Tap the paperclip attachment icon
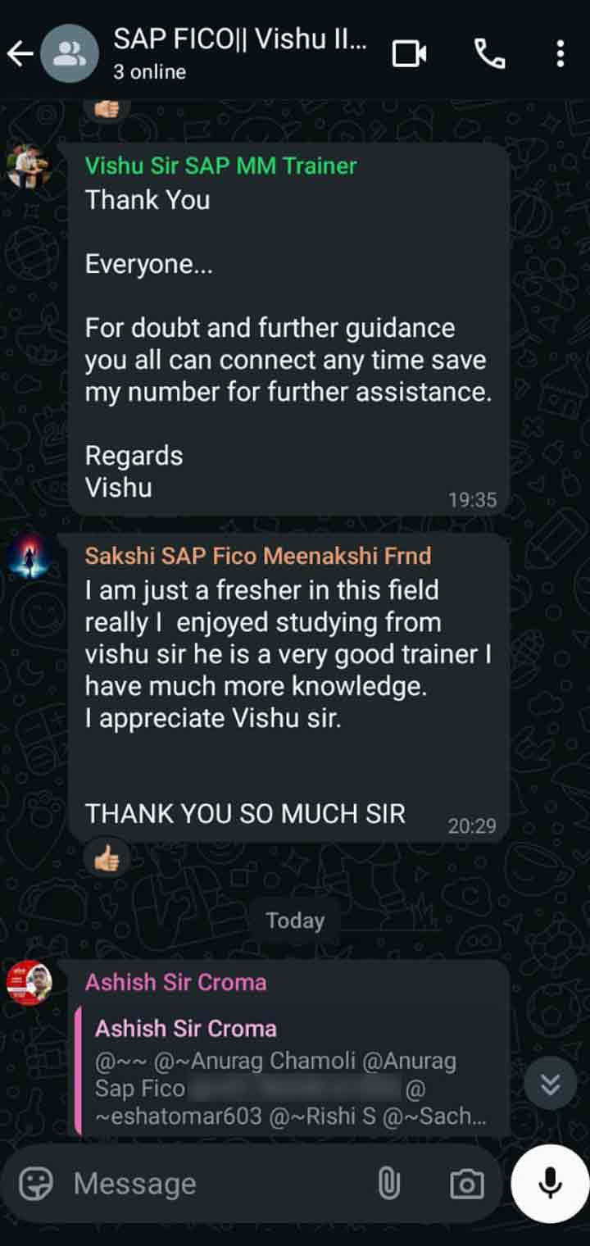The height and width of the screenshot is (1246, 590). click(389, 1184)
